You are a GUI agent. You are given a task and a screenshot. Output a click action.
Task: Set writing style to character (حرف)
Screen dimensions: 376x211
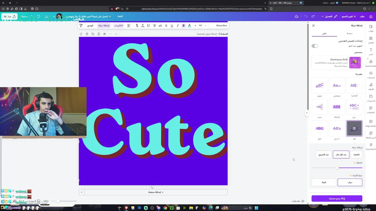pyautogui.click(x=350, y=182)
